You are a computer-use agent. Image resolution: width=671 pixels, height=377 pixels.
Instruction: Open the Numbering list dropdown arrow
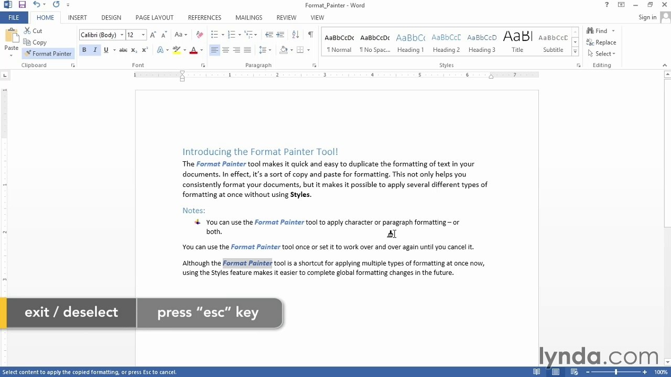pos(240,35)
